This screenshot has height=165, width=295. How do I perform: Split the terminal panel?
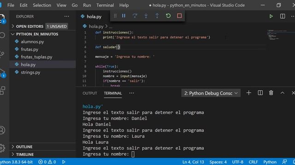pos(260,93)
